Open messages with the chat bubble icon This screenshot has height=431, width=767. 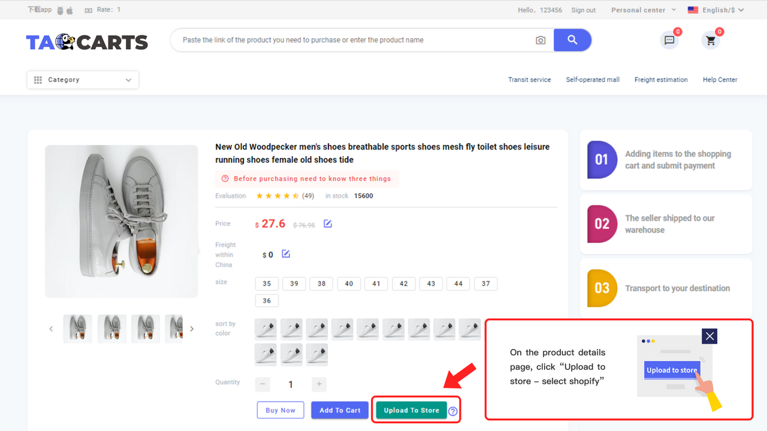click(x=669, y=40)
